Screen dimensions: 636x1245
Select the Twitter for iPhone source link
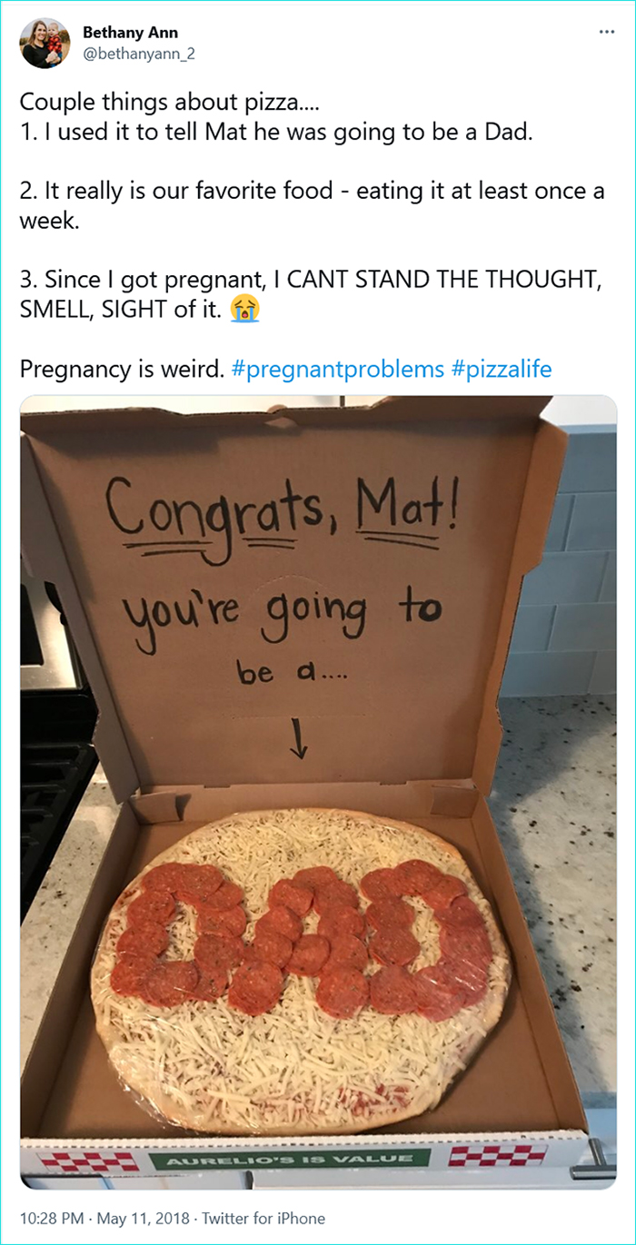point(263,1218)
